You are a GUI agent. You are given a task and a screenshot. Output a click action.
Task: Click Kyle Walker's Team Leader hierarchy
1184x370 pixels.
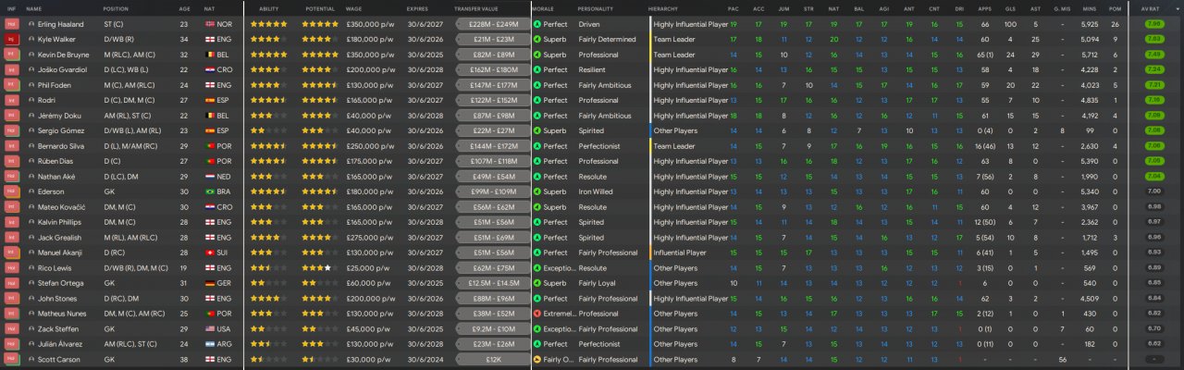674,40
